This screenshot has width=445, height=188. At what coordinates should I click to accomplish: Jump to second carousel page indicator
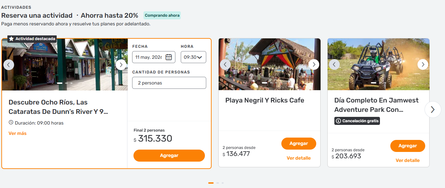tap(218, 183)
